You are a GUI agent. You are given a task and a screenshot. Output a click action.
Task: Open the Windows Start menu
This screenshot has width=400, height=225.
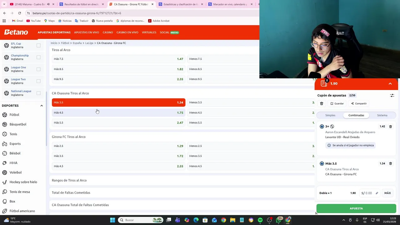click(x=112, y=220)
